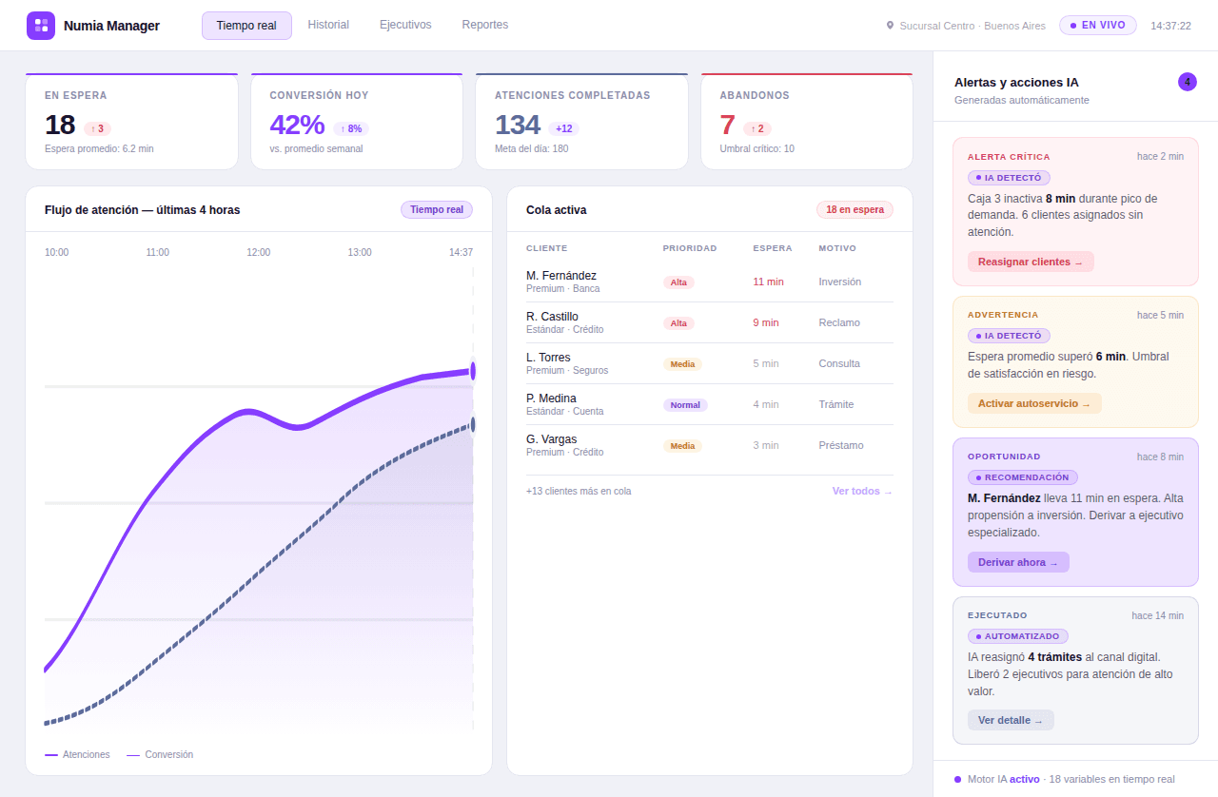Click the EN VIVO live indicator pill
Viewport: 1218px width, 797px height.
coord(1097,26)
